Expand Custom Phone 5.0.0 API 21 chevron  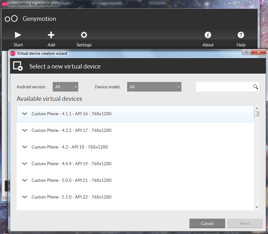click(x=25, y=180)
